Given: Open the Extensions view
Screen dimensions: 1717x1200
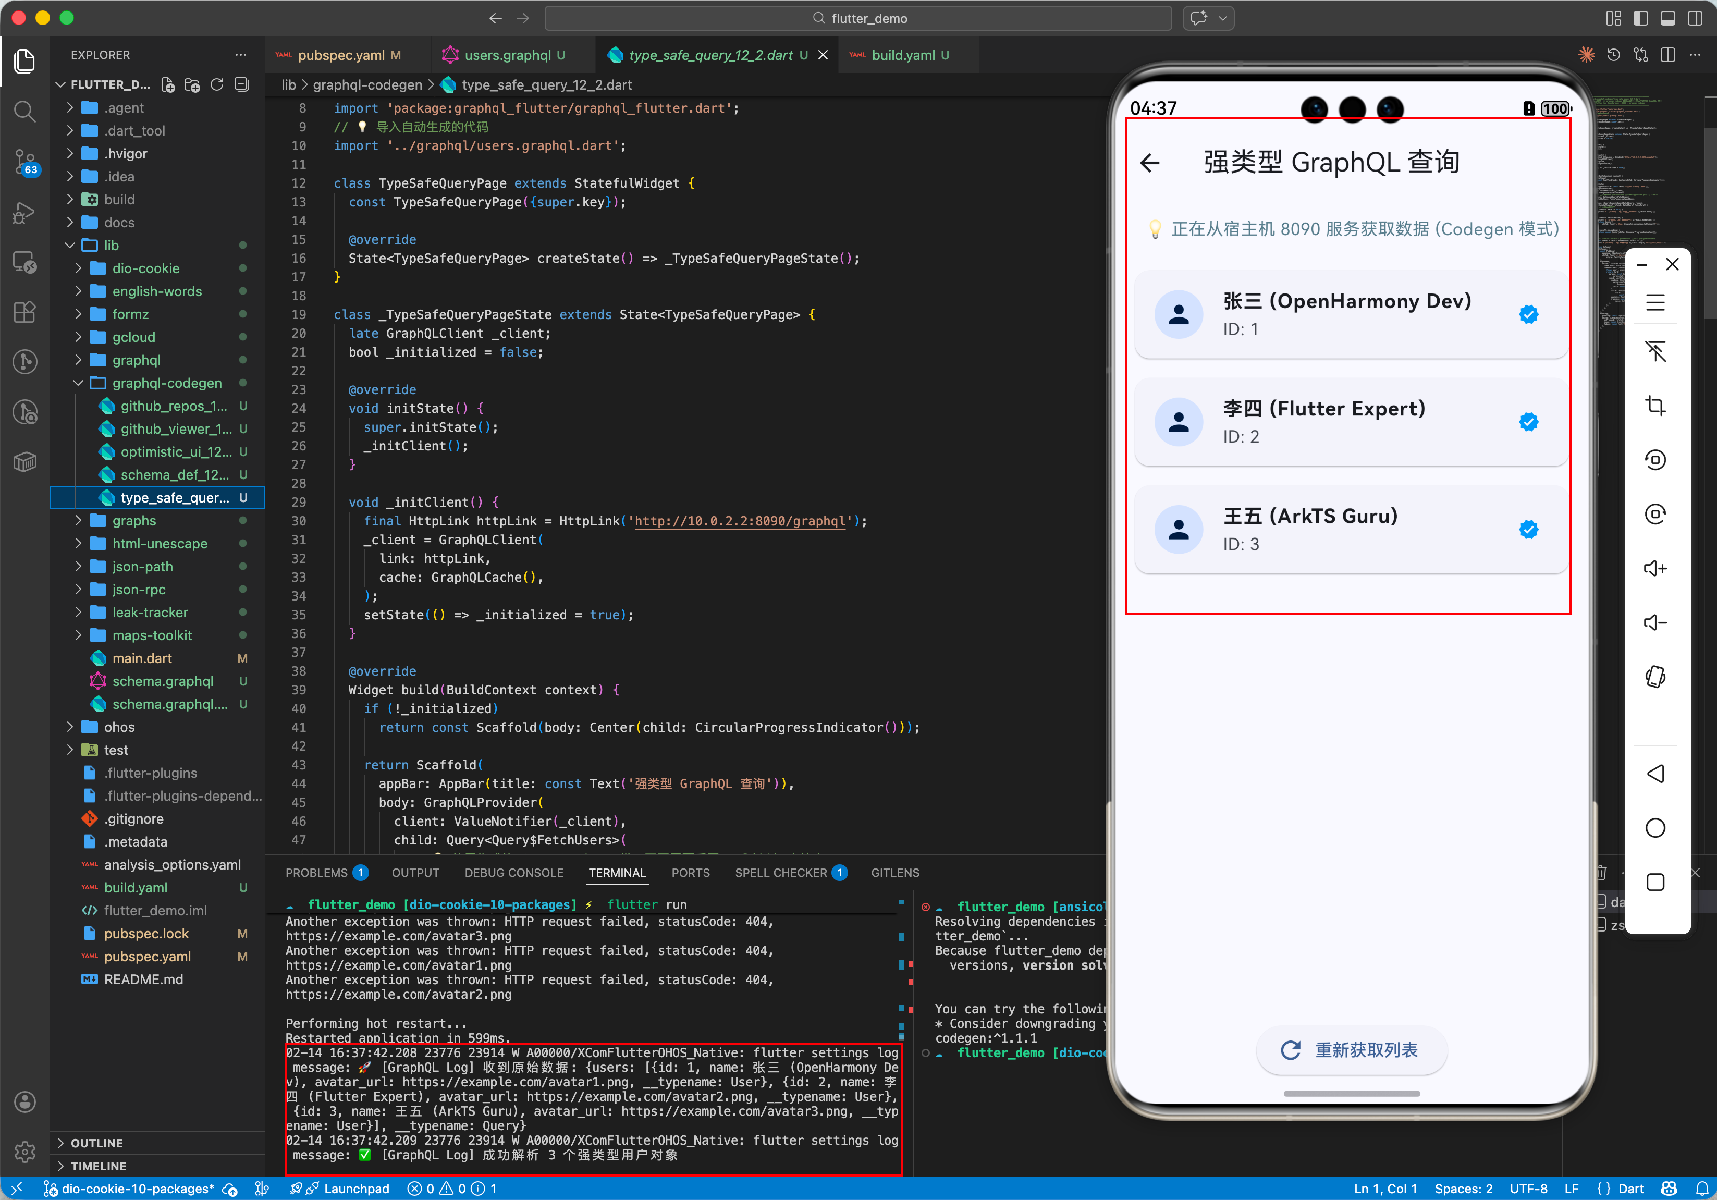Looking at the screenshot, I should (24, 312).
